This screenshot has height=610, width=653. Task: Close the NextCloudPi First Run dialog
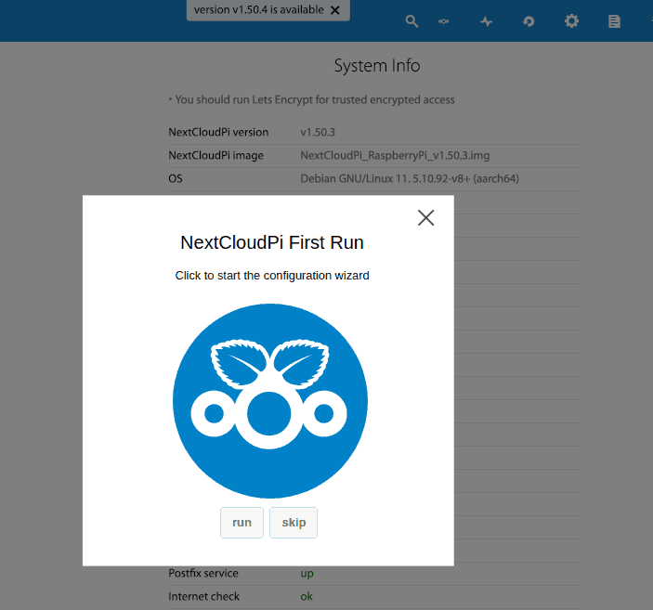coord(425,217)
